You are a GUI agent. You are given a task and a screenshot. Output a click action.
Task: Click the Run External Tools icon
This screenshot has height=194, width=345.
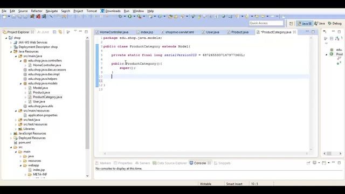tap(139, 16)
